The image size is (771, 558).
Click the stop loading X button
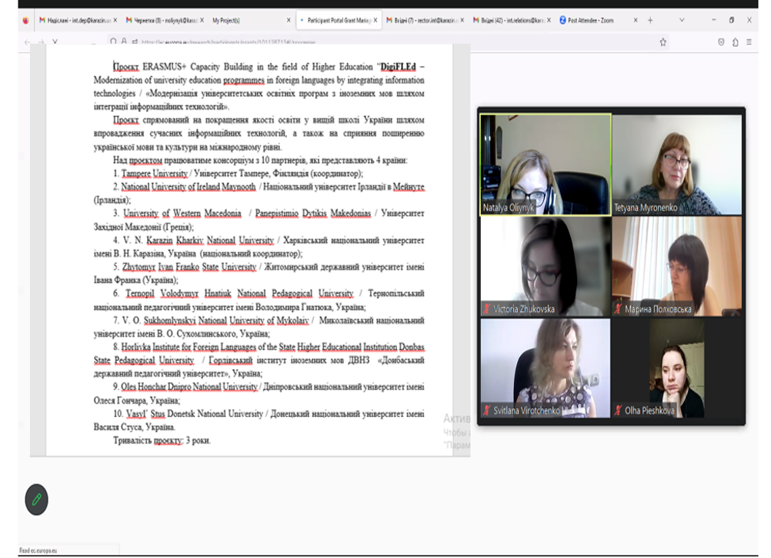coord(55,42)
